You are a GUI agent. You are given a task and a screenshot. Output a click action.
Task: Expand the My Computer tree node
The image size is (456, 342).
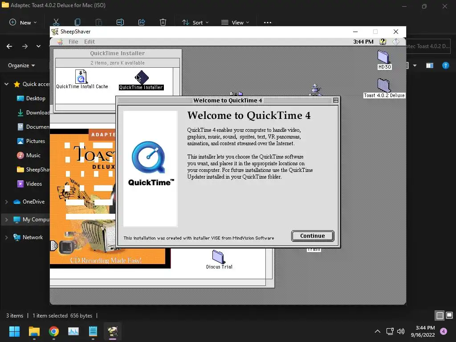click(6, 220)
